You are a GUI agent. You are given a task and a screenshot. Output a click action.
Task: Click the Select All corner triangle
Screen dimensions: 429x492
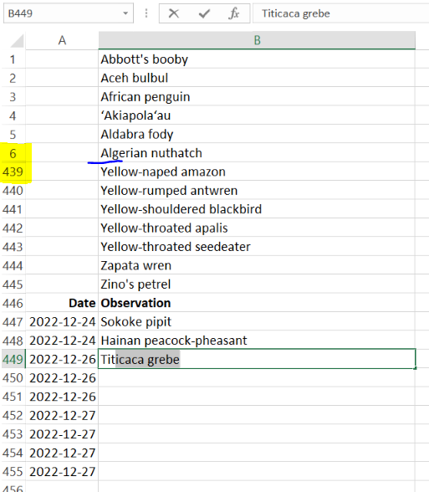click(18, 41)
